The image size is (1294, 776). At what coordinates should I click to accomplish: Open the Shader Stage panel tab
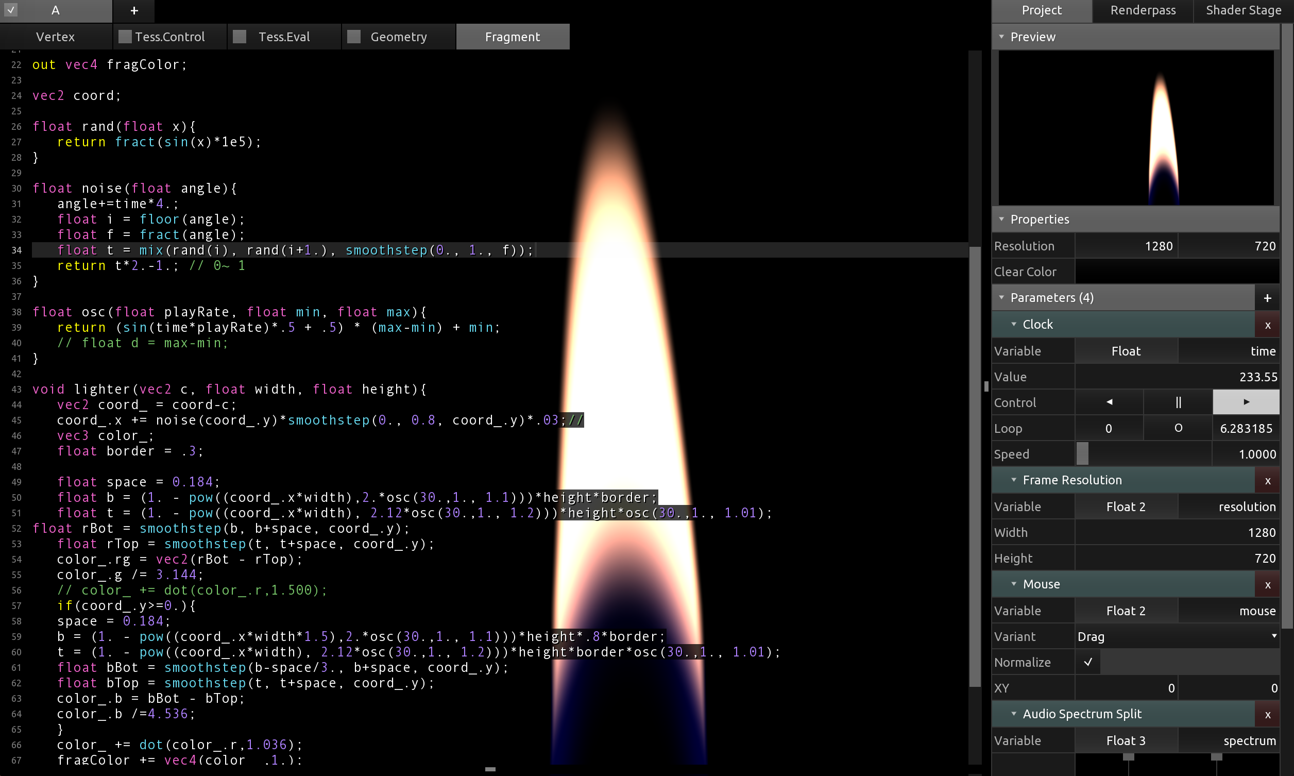tap(1243, 10)
